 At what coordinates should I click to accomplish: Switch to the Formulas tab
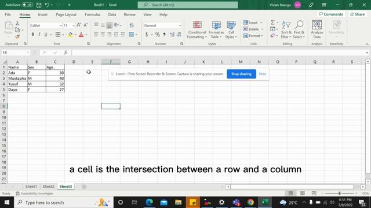pyautogui.click(x=92, y=14)
